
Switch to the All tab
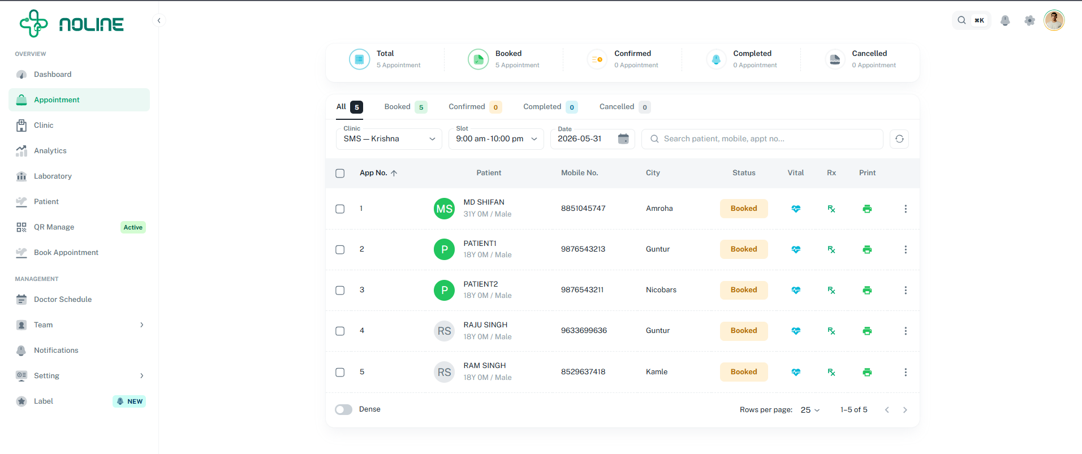350,107
